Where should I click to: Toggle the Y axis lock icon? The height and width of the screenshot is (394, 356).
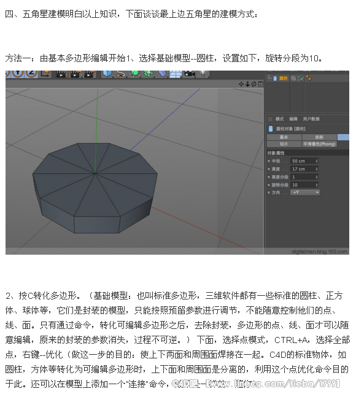coord(18,73)
